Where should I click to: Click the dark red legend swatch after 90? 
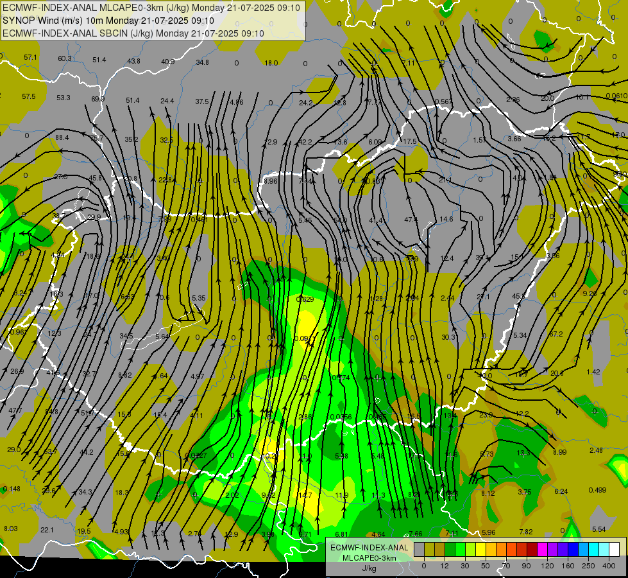pyautogui.click(x=532, y=549)
